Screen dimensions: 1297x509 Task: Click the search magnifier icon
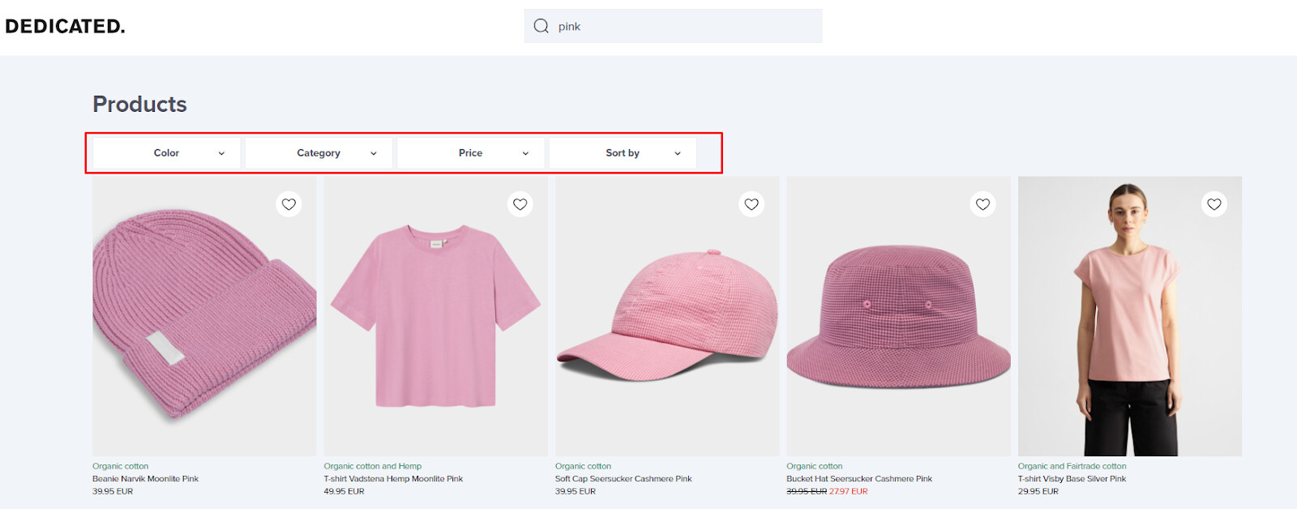(x=541, y=26)
